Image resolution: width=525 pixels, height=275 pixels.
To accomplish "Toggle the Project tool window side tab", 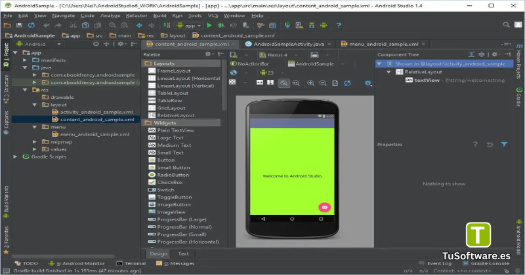I will point(6,55).
